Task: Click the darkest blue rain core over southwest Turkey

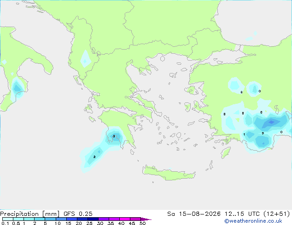Action: [x=272, y=122]
